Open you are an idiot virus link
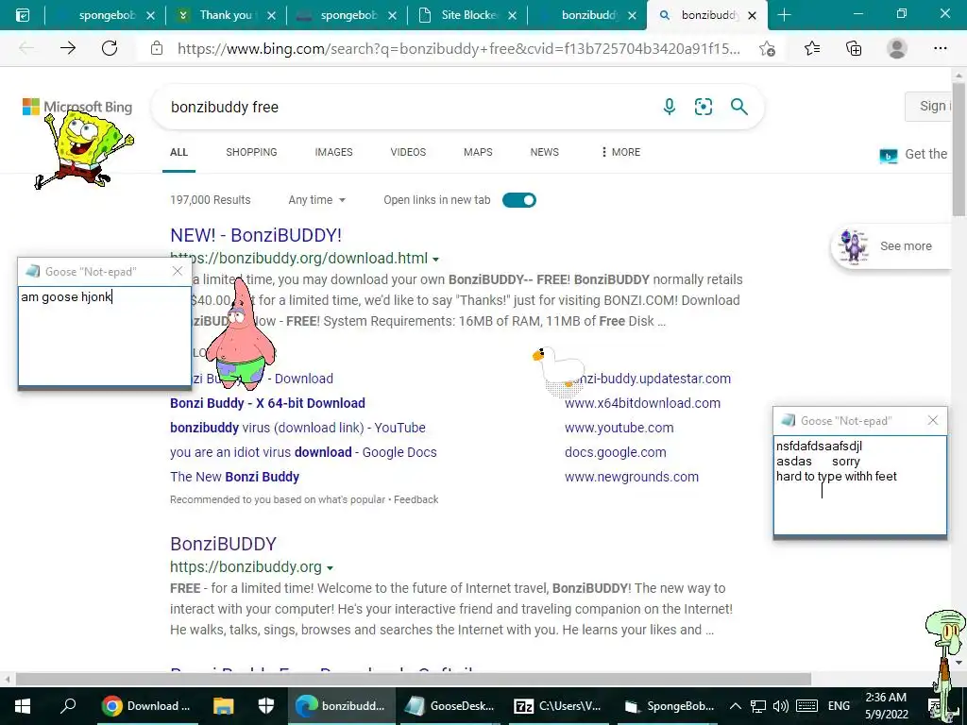This screenshot has height=725, width=967. 303,452
